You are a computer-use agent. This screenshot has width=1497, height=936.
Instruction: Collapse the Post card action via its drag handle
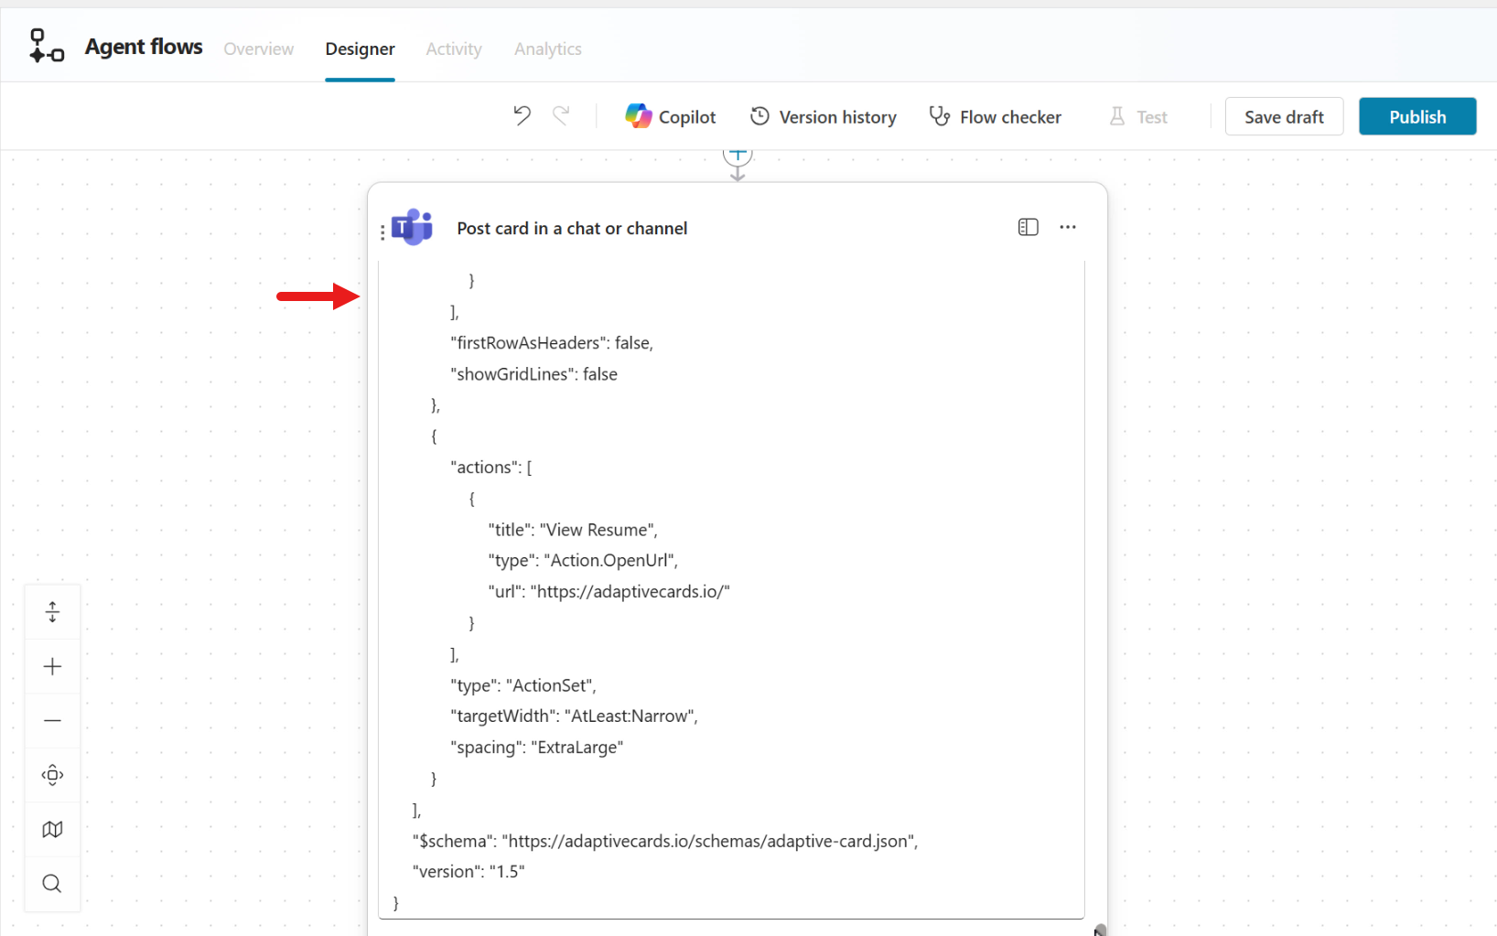pos(382,231)
